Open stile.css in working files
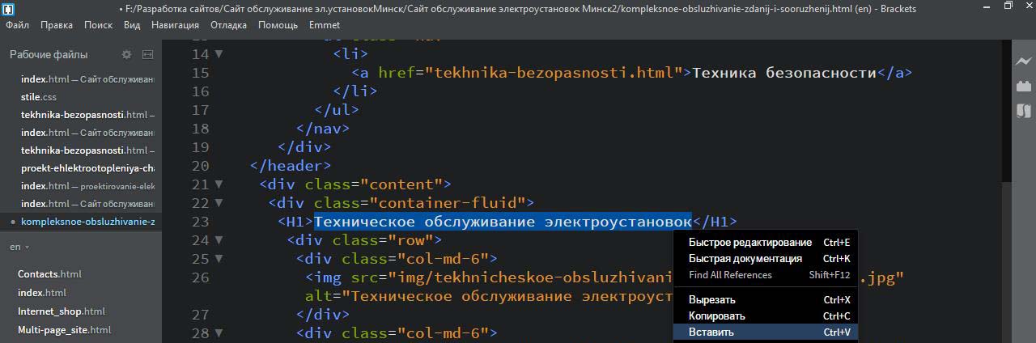The image size is (1036, 343). tap(38, 97)
